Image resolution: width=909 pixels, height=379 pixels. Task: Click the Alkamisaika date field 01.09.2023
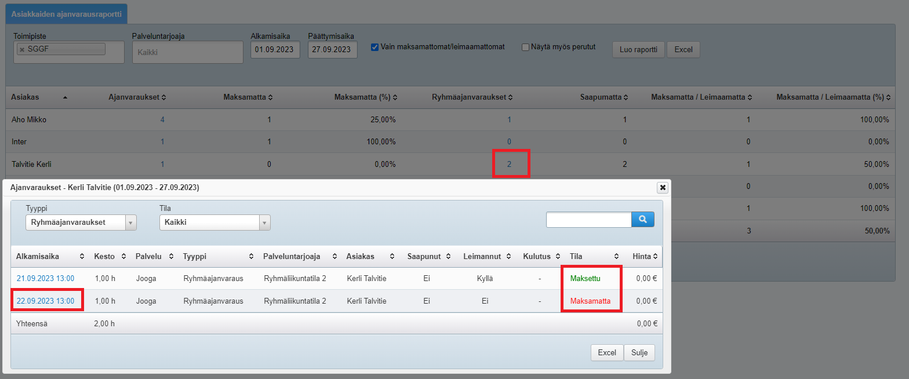[275, 50]
